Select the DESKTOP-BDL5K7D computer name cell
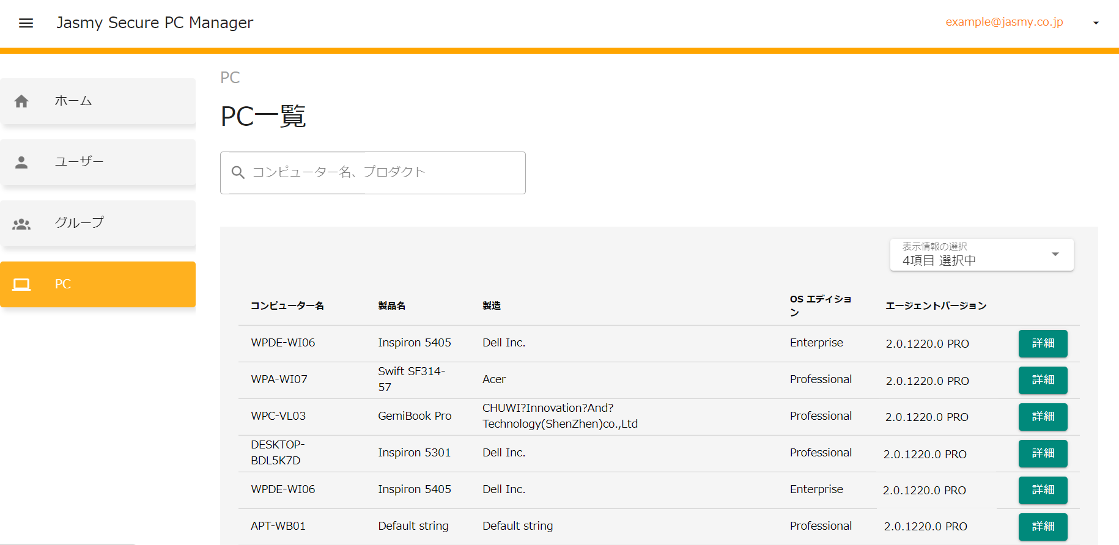 (278, 453)
